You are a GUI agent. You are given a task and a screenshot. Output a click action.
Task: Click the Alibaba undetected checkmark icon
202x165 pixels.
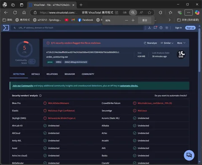[x=135, y=126]
